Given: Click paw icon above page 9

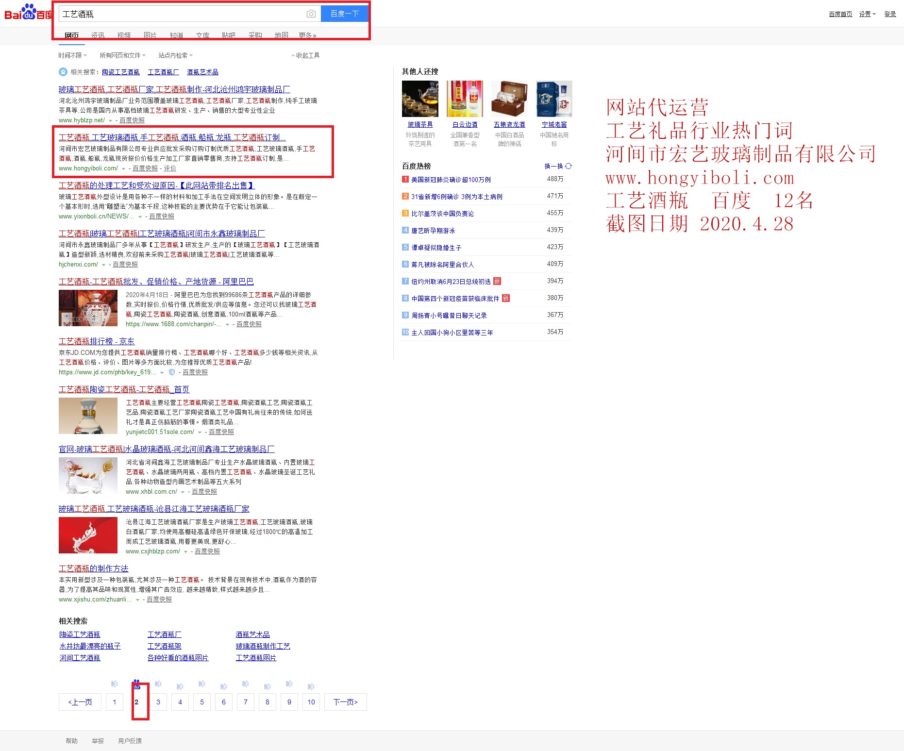Looking at the screenshot, I should click(x=289, y=684).
